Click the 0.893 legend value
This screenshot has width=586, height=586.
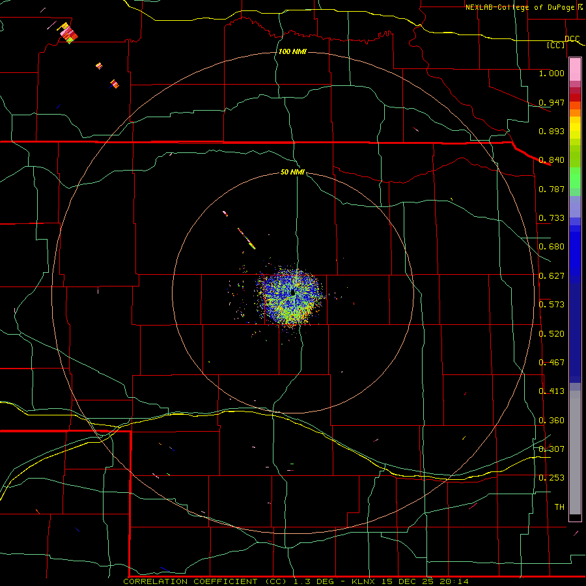point(551,131)
